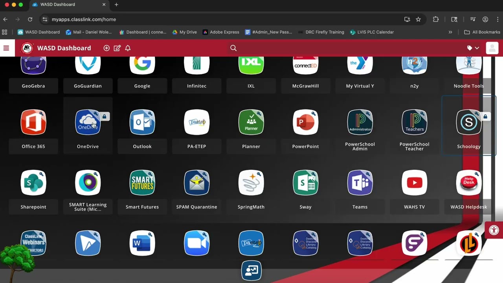Open a new browser tab
Image resolution: width=503 pixels, height=283 pixels.
(x=116, y=5)
